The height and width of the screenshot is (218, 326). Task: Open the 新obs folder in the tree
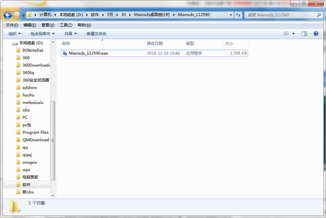click(x=25, y=192)
